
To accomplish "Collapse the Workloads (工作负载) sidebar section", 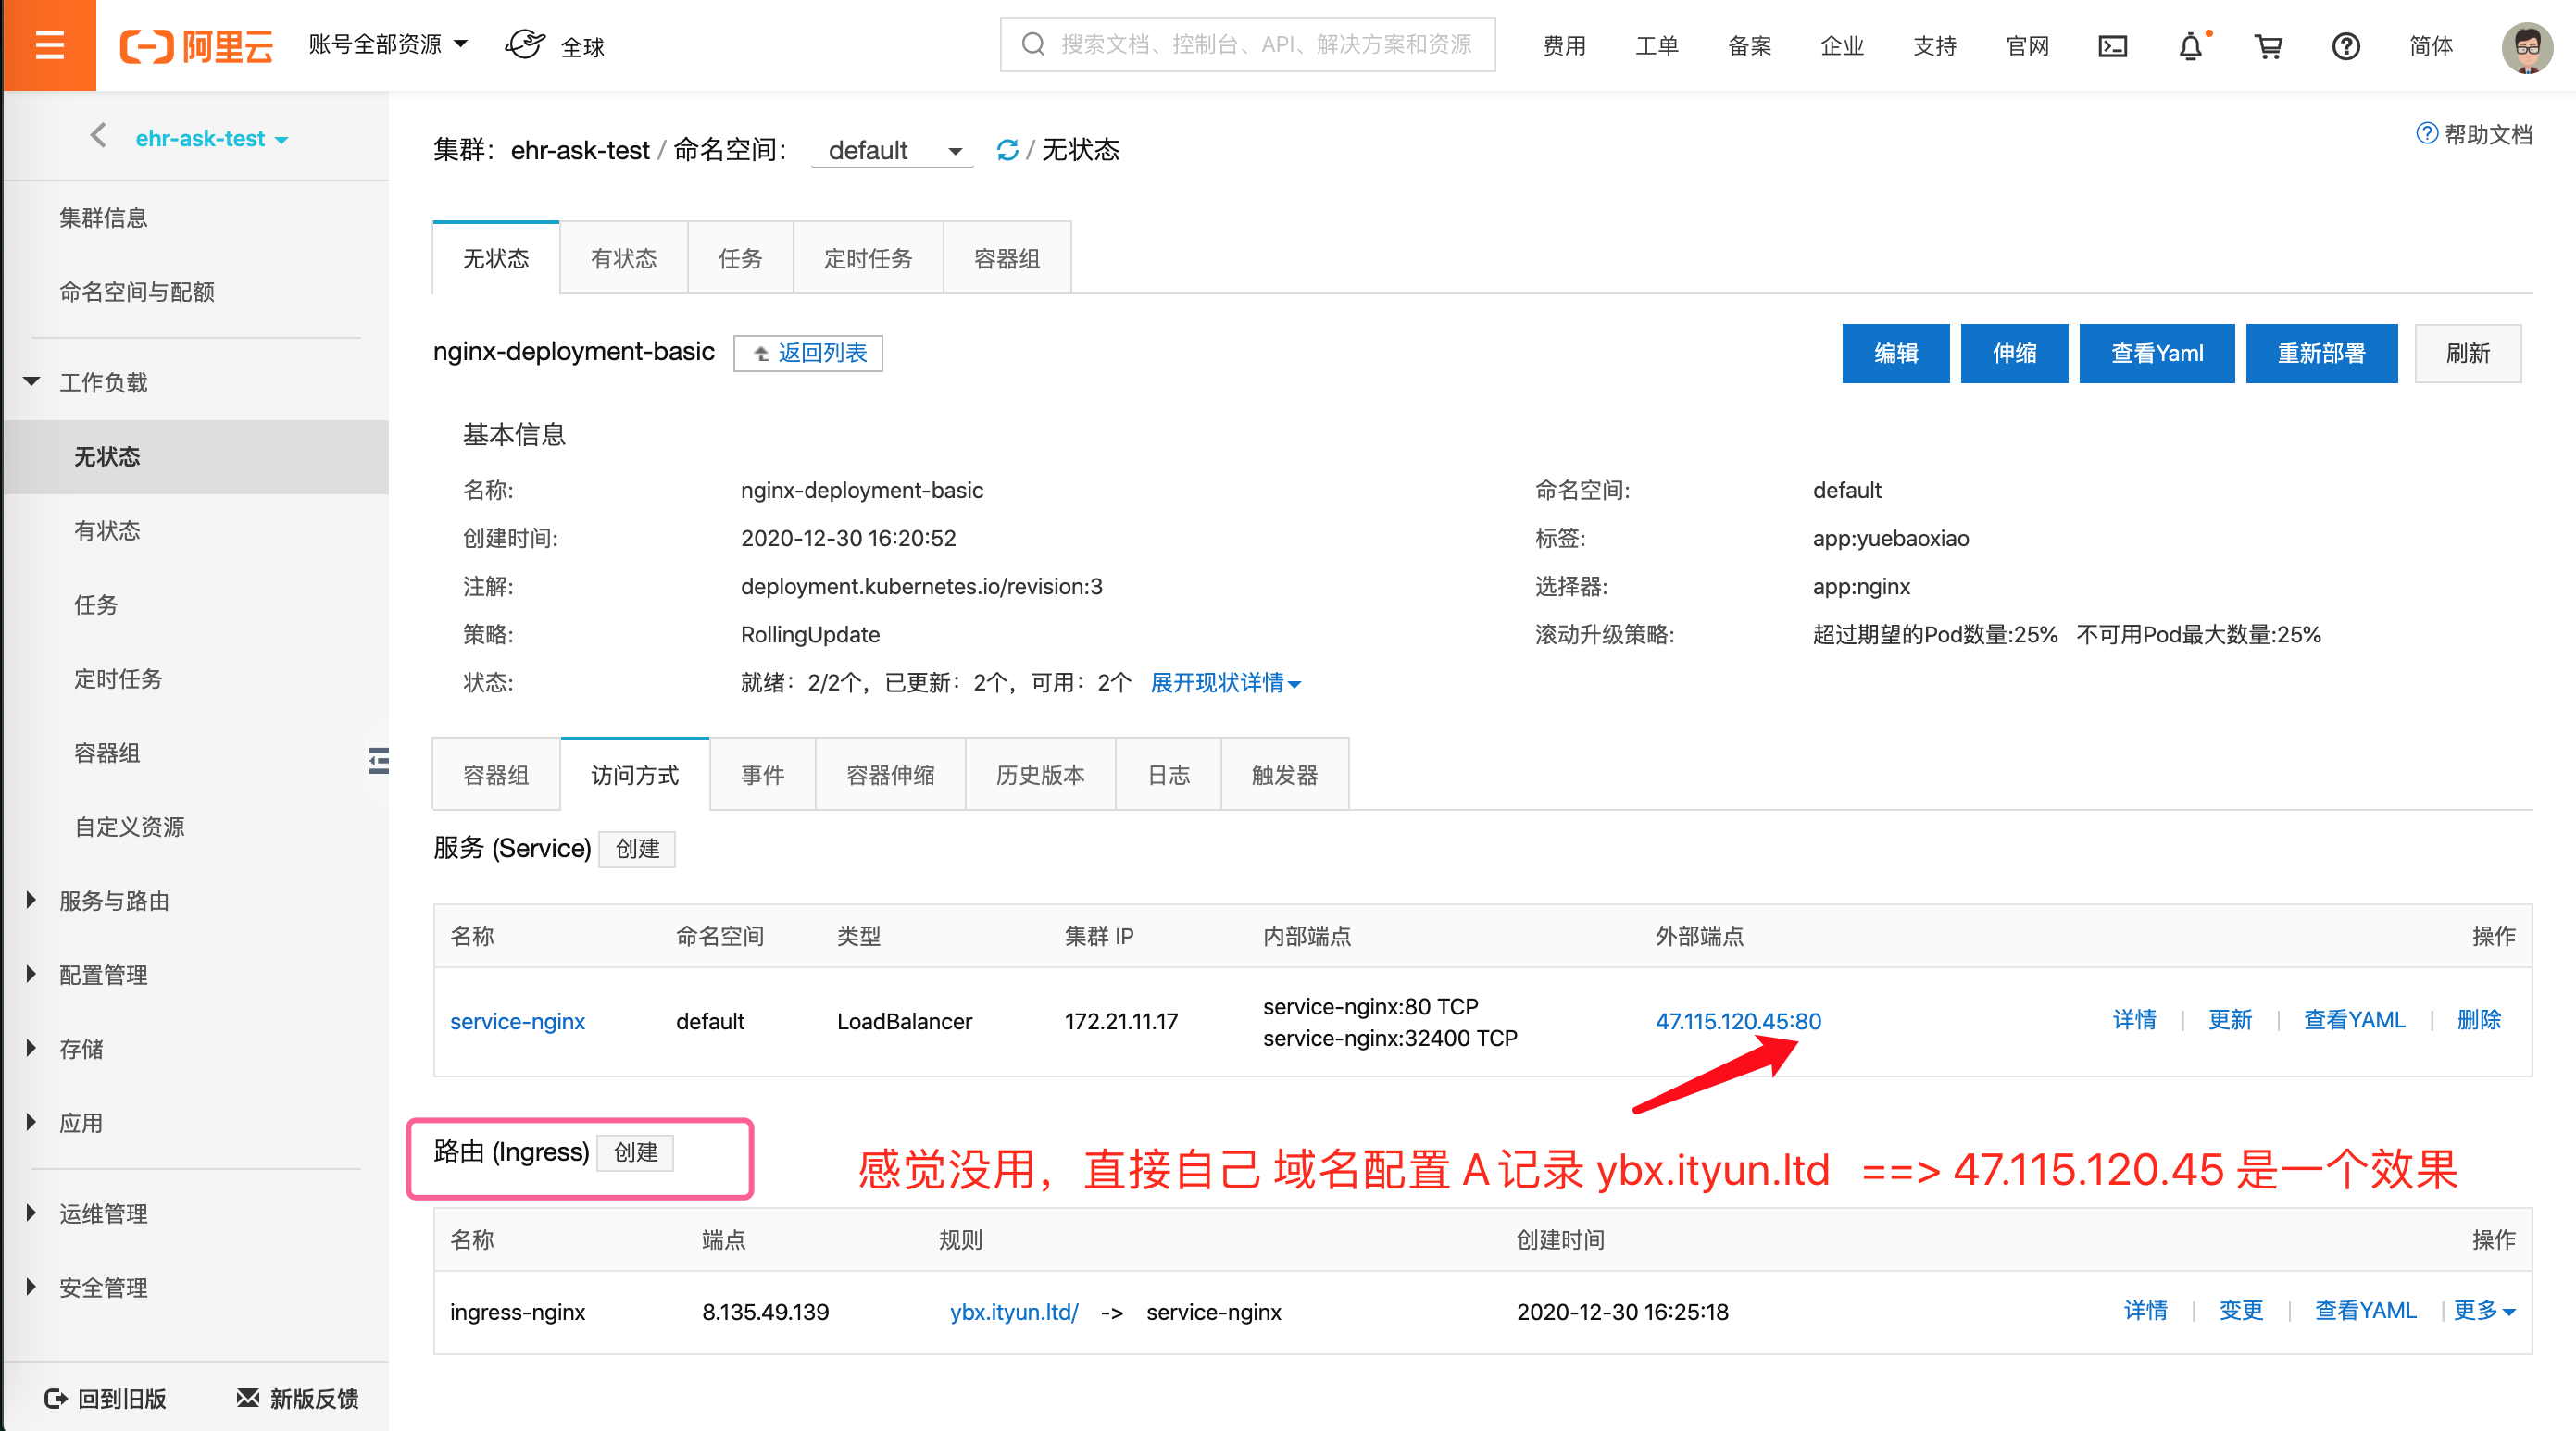I will (102, 381).
